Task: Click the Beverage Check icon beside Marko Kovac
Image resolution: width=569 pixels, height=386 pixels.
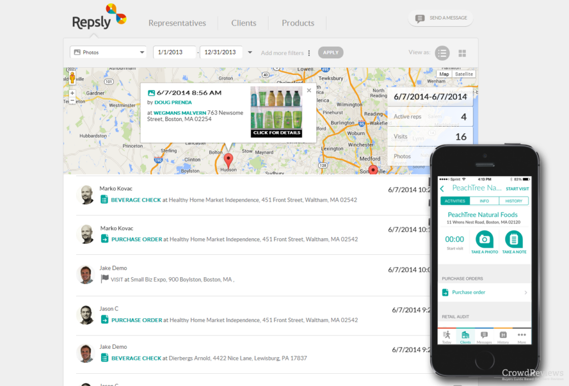Action: coord(103,199)
